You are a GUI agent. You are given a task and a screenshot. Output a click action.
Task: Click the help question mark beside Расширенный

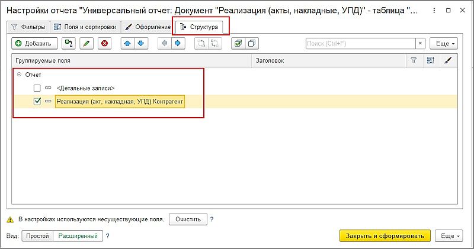tap(108, 236)
